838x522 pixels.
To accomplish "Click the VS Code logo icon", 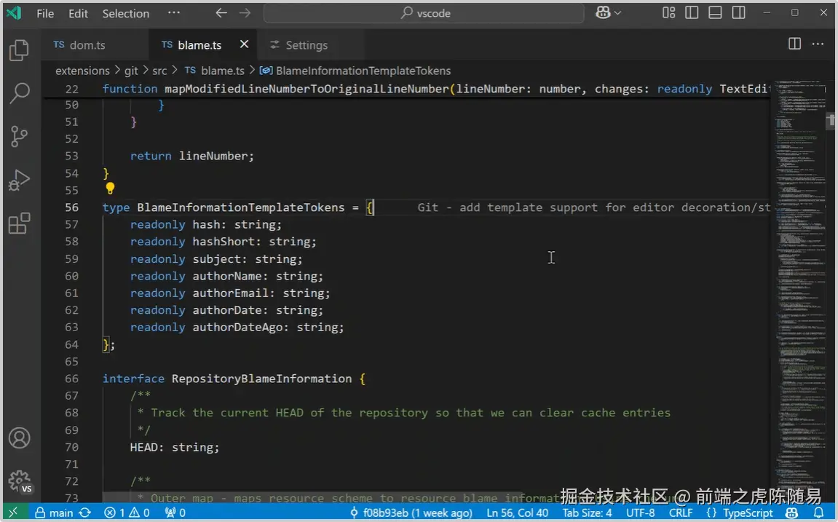I will [x=14, y=13].
